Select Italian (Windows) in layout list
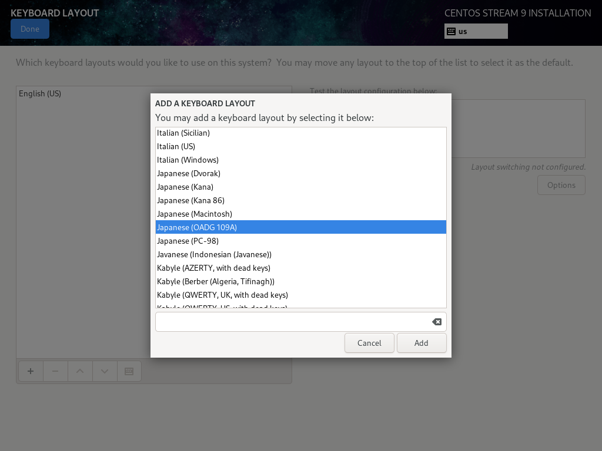The image size is (602, 451). pyautogui.click(x=188, y=160)
